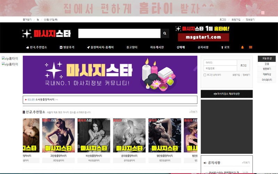Click the pink close square on top banner
The width and height of the screenshot is (278, 174).
(263, 13)
